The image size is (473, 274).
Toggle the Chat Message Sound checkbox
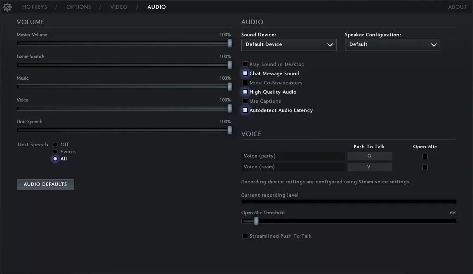245,74
